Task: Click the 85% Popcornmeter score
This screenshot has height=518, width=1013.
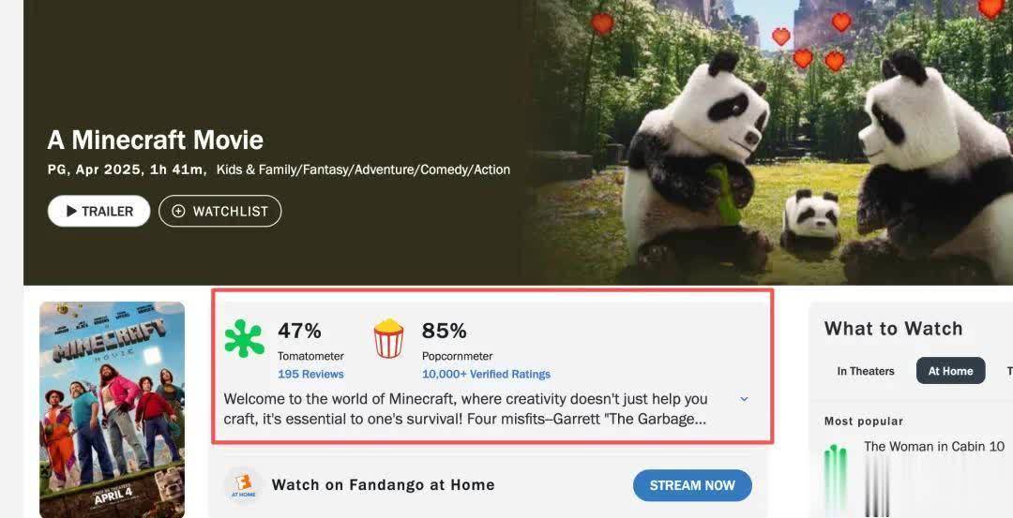Action: tap(445, 331)
